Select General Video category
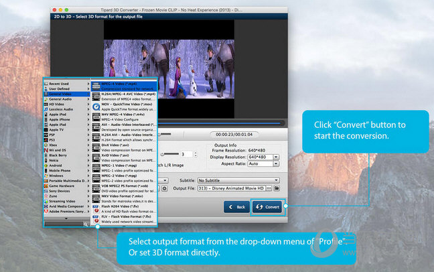The image size is (434, 272). 67,94
